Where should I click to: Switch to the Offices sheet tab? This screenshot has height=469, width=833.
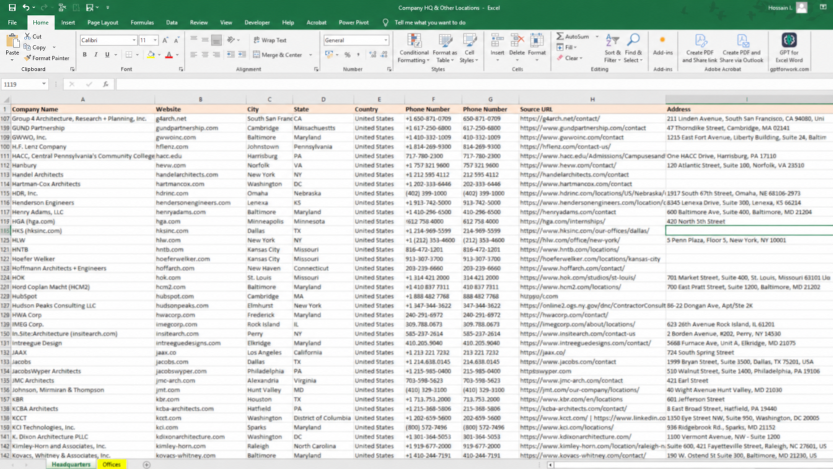tap(112, 464)
